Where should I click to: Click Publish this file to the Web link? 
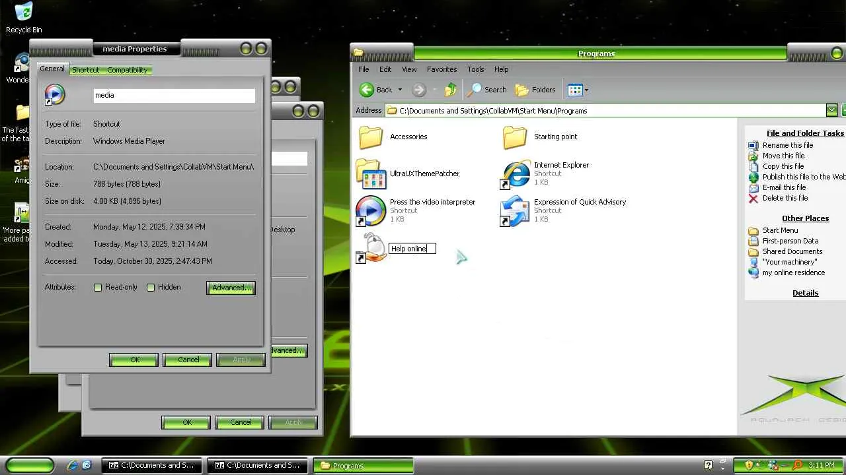[804, 177]
